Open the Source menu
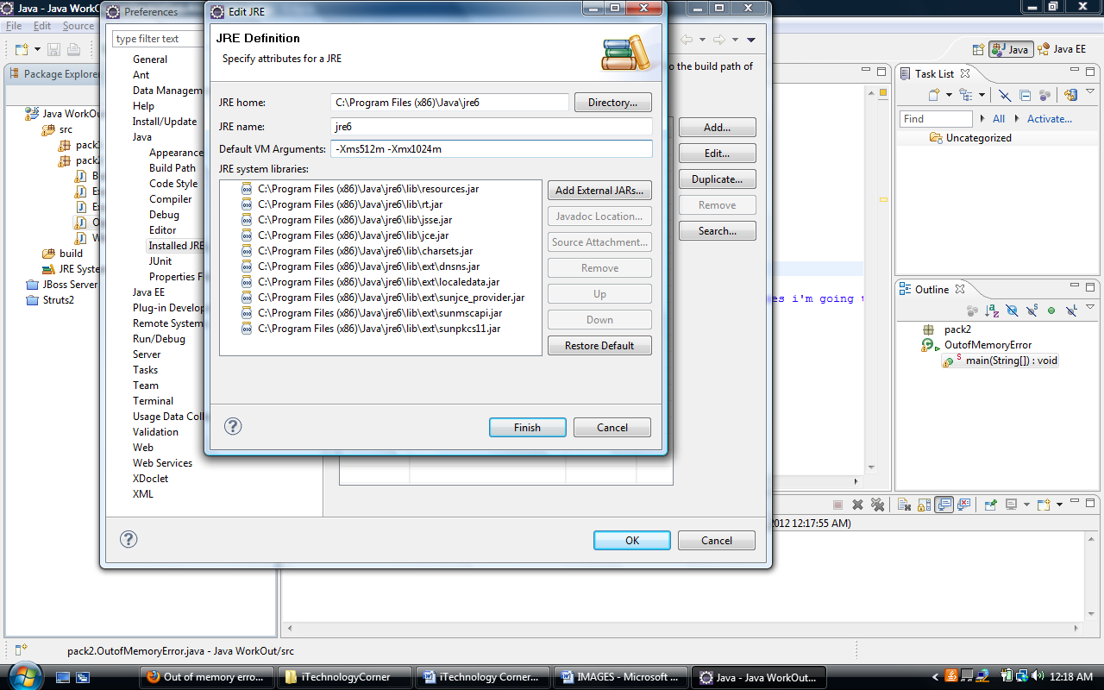The width and height of the screenshot is (1104, 690). tap(78, 26)
